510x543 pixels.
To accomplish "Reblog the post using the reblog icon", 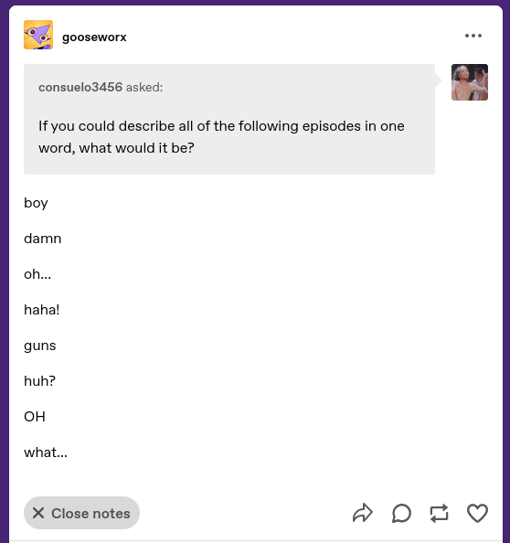I will 439,513.
